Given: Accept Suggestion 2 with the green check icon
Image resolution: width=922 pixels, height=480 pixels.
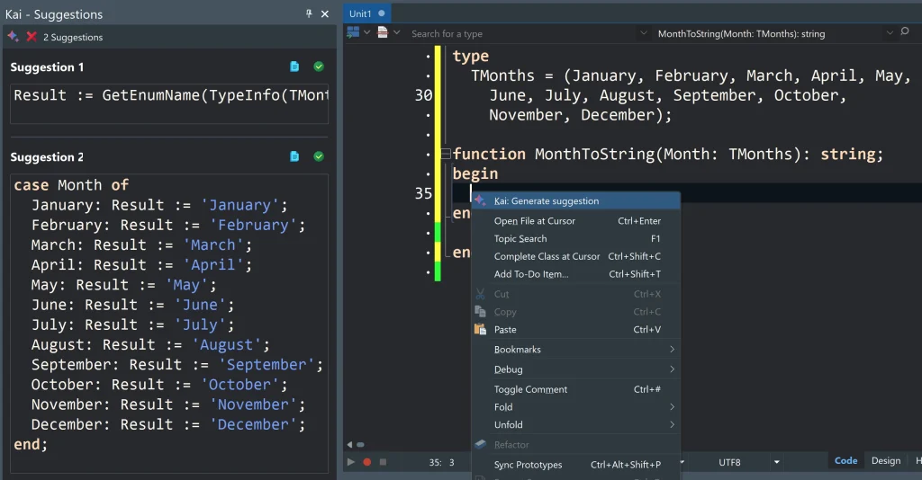Looking at the screenshot, I should click(x=319, y=156).
